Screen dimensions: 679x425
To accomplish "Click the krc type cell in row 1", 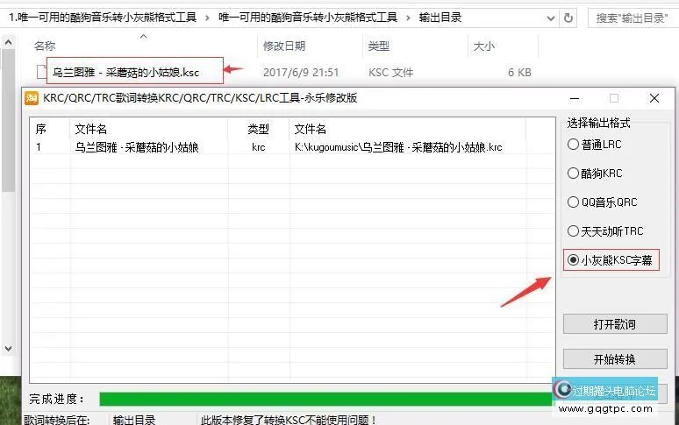I will pos(259,147).
